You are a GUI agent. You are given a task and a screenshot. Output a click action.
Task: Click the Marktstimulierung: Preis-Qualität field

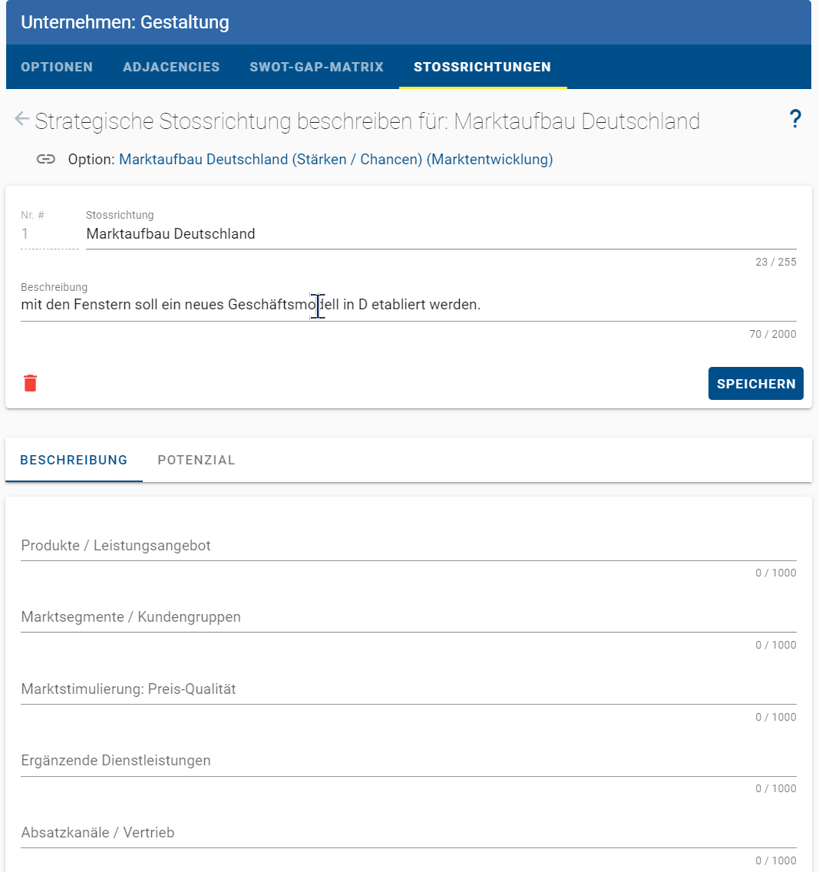(408, 689)
